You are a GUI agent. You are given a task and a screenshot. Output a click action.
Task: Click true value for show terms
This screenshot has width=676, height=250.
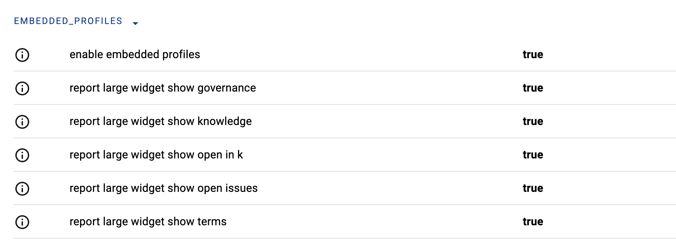click(533, 222)
